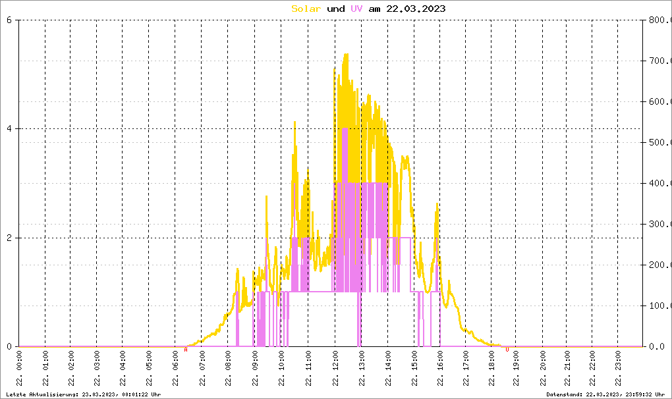Click the time label 22. 17:00
The image size is (672, 399).
pyautogui.click(x=466, y=368)
